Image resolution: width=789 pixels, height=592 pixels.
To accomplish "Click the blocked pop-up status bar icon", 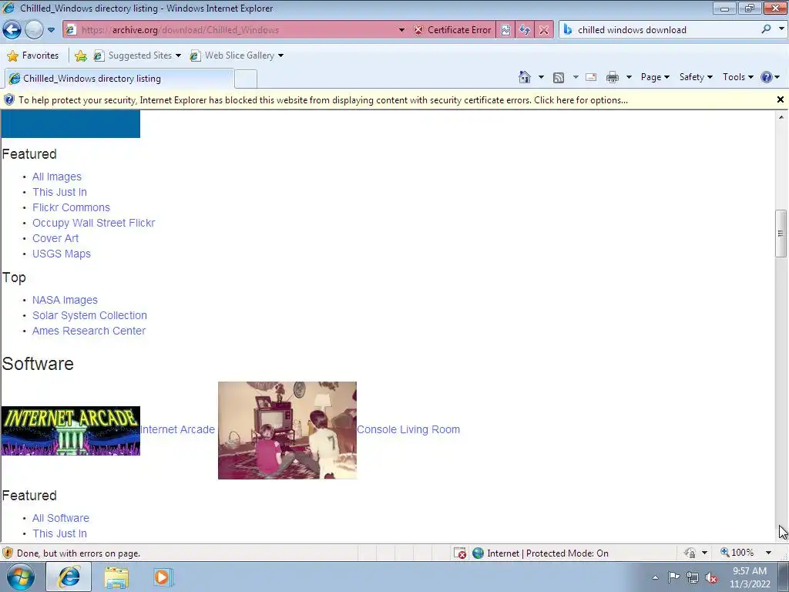I will 460,553.
